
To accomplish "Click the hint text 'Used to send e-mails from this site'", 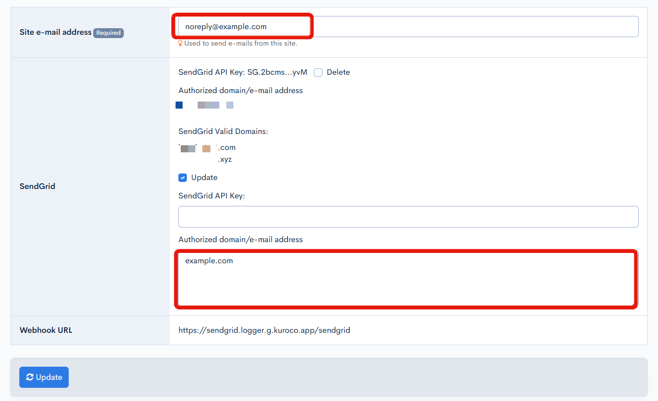I will tap(241, 43).
